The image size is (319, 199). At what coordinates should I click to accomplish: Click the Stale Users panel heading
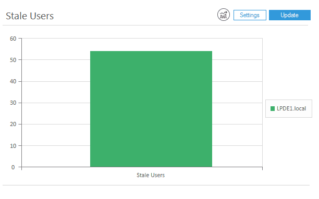click(x=30, y=16)
